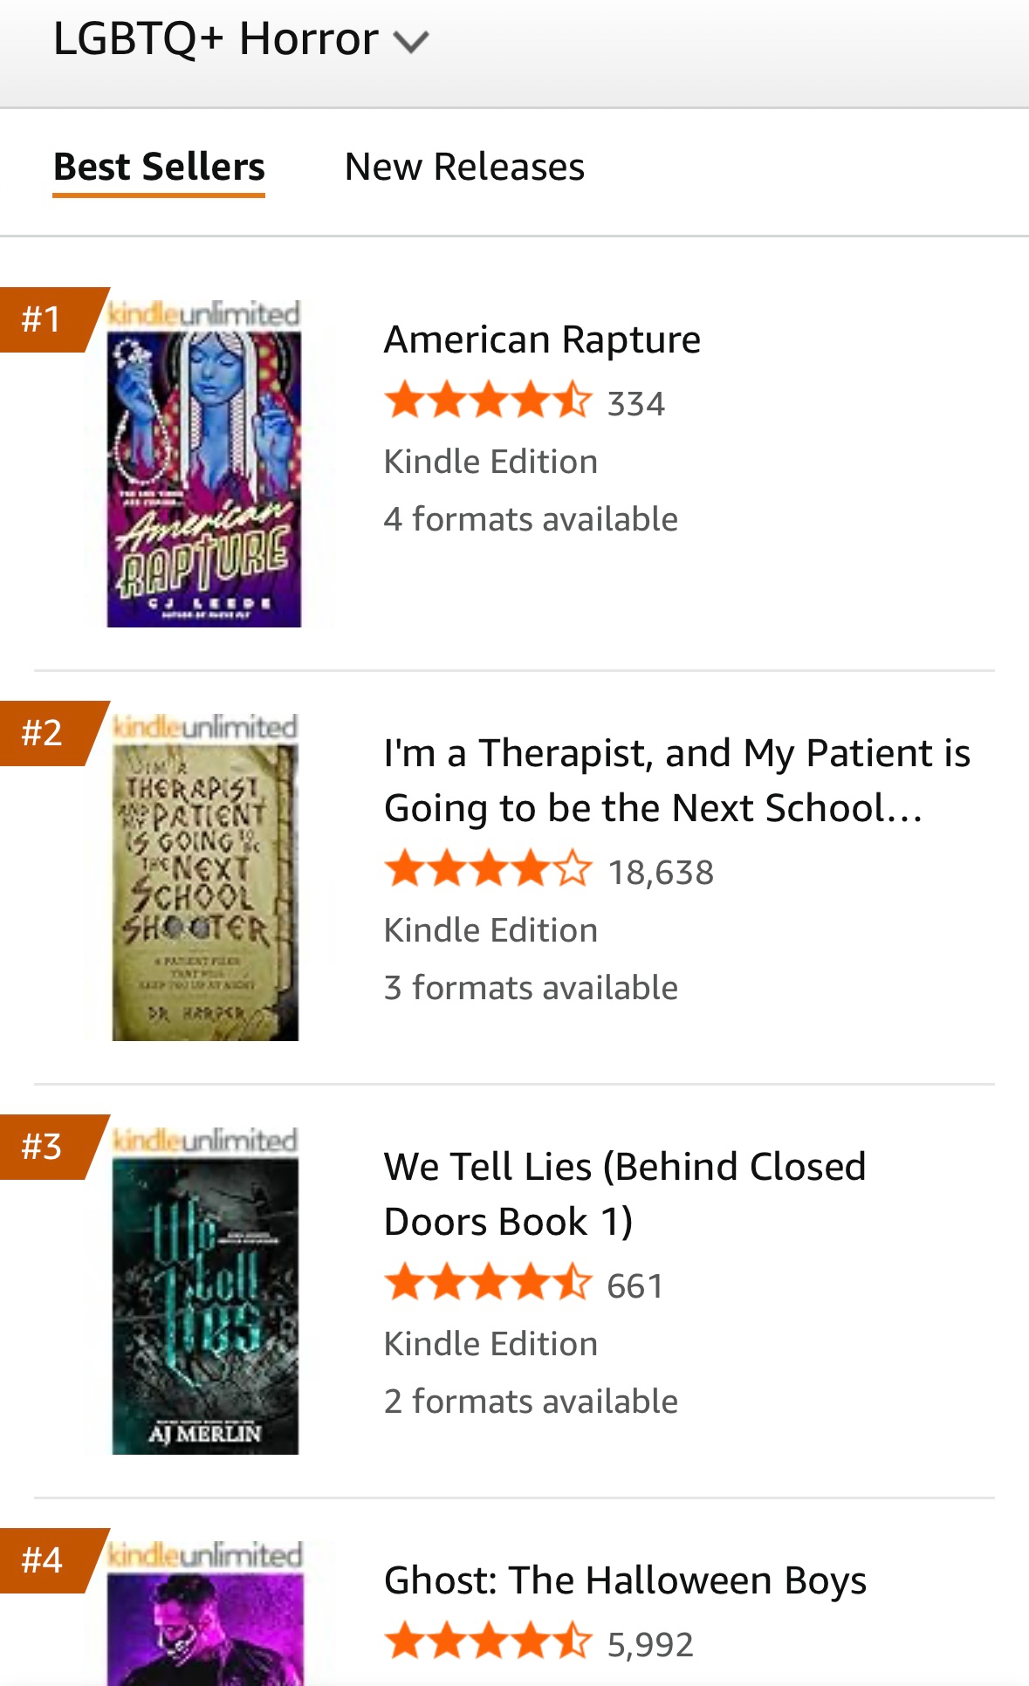View American Rapture's 4 formats available
Image resolution: width=1029 pixels, height=1686 pixels.
(531, 519)
